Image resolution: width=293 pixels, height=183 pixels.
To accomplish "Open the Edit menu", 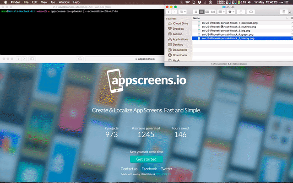I will (35, 2).
